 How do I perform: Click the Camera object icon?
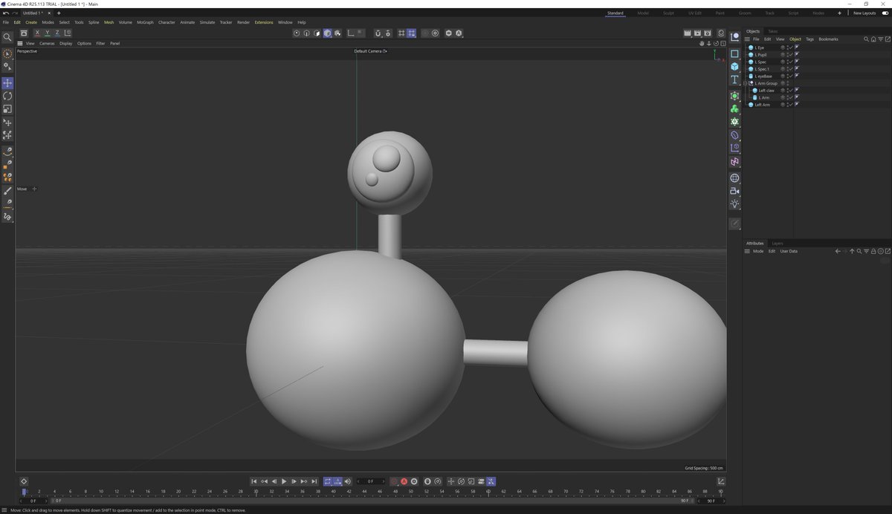point(734,191)
